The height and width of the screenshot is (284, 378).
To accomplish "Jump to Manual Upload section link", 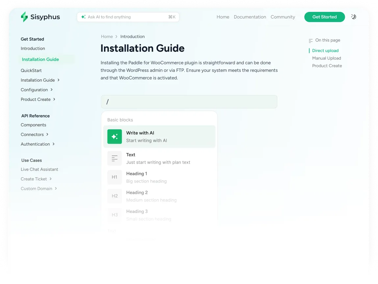I will point(326,58).
